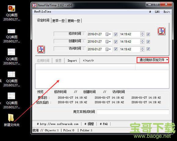Open the NewFileTime menu

pyautogui.click(x=42, y=12)
